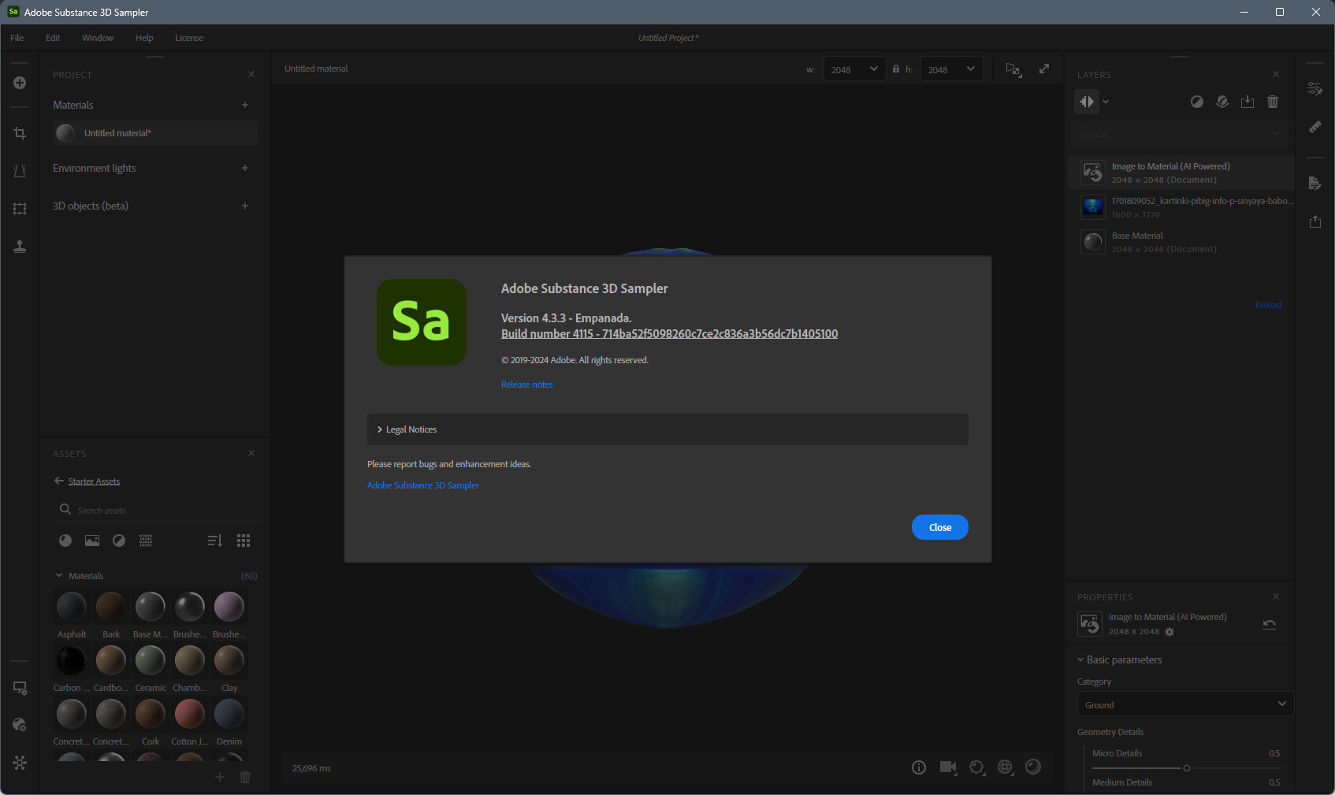
Task: Adjust the Micro Details slider
Action: (x=1187, y=768)
